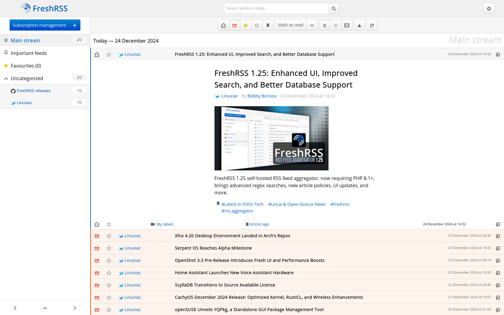Open the My labels dropdown
This screenshot has width=504, height=315.
(x=162, y=224)
